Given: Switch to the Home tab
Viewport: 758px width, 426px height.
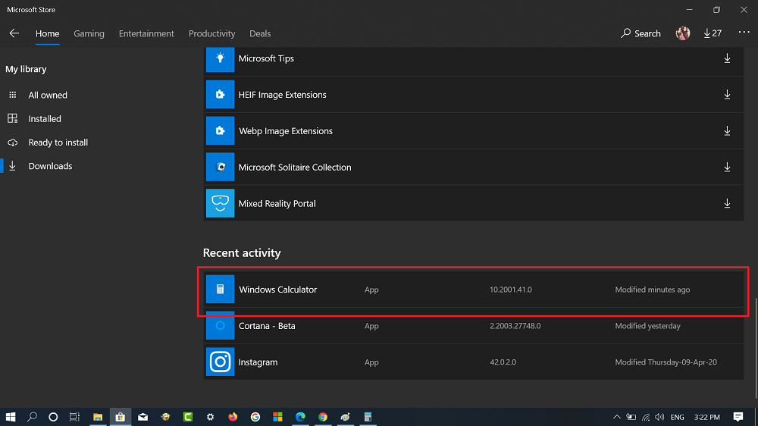Looking at the screenshot, I should click(x=47, y=33).
